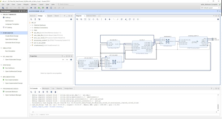Collapse the PROJECT MANAGER section
222x119 pixels.
[1, 15]
